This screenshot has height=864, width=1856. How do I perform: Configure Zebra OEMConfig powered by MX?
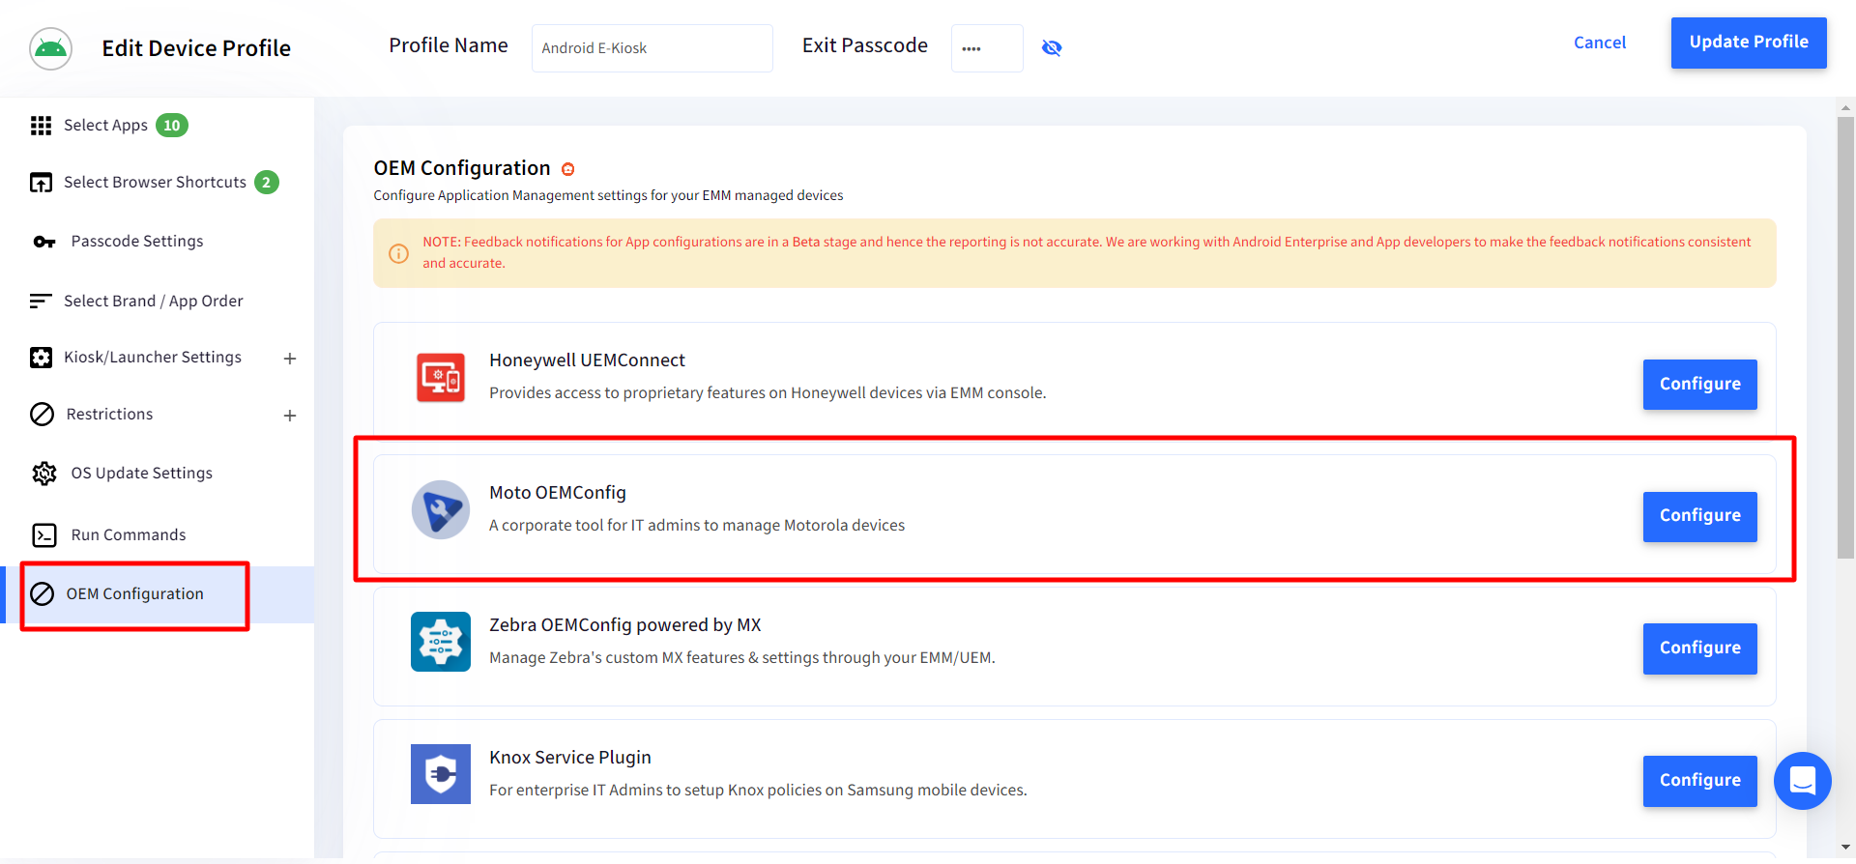coord(1699,648)
